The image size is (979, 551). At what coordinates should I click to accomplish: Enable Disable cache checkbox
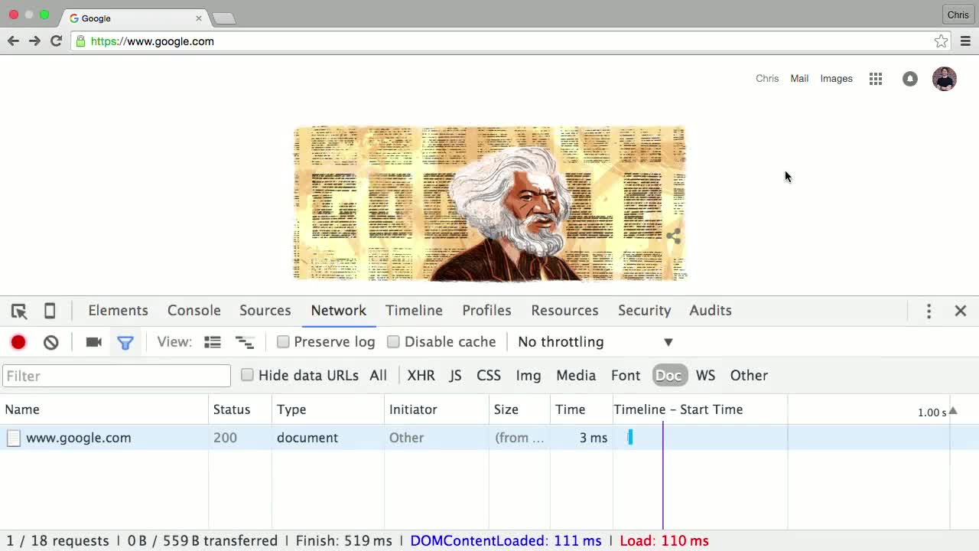pos(393,342)
